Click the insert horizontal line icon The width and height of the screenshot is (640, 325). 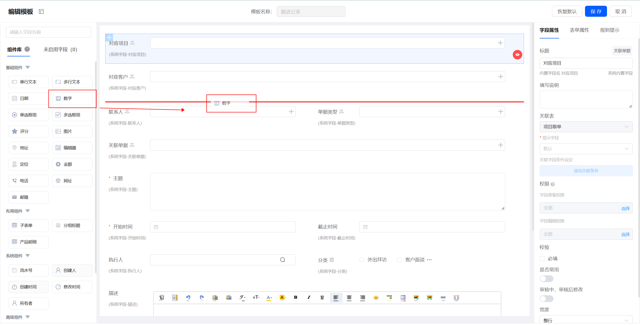click(x=389, y=298)
